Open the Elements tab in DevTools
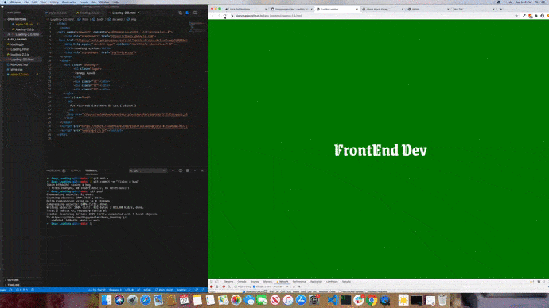The height and width of the screenshot is (308, 549). point(228,282)
